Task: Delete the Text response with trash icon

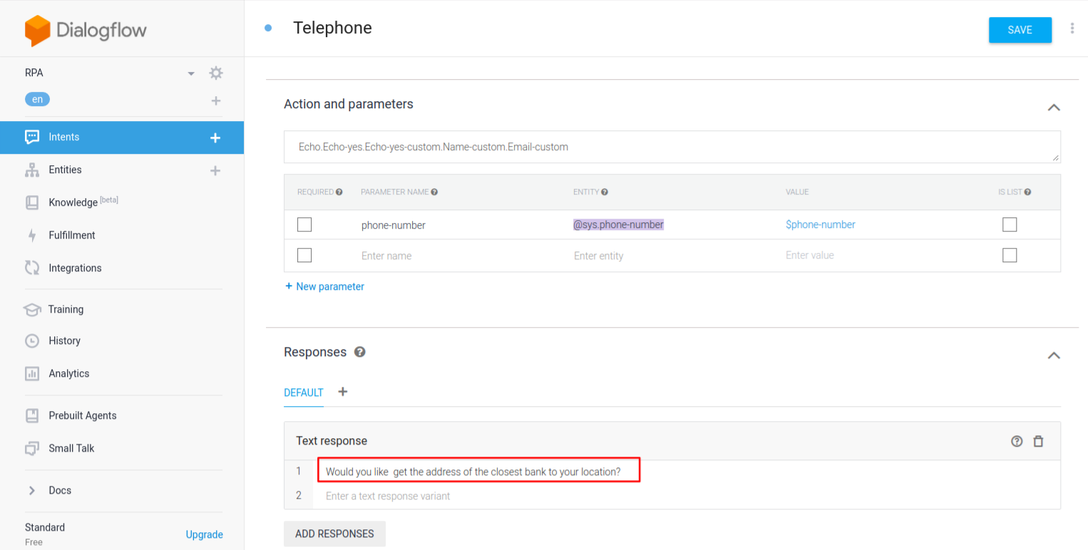Action: [x=1038, y=441]
